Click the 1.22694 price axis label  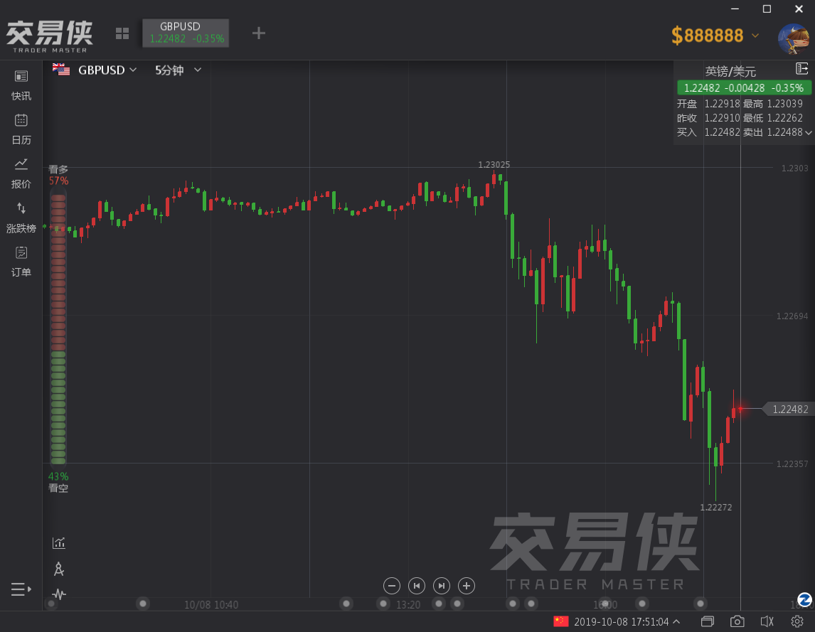pyautogui.click(x=792, y=316)
